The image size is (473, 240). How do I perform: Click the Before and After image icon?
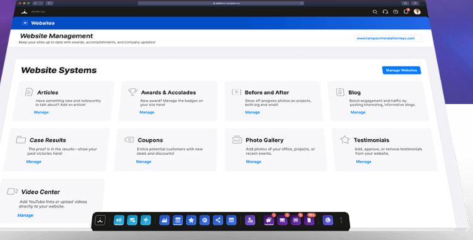[x=236, y=91]
